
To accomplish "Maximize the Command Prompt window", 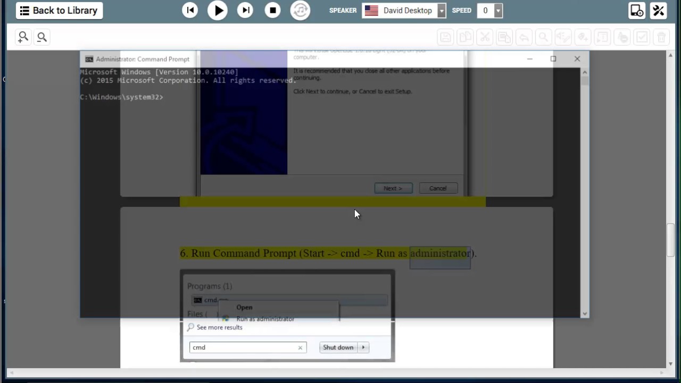I will coord(553,59).
